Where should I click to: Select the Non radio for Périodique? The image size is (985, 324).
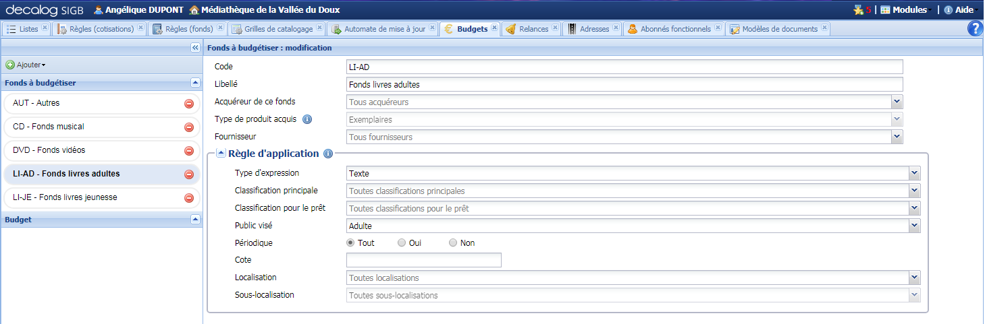453,242
